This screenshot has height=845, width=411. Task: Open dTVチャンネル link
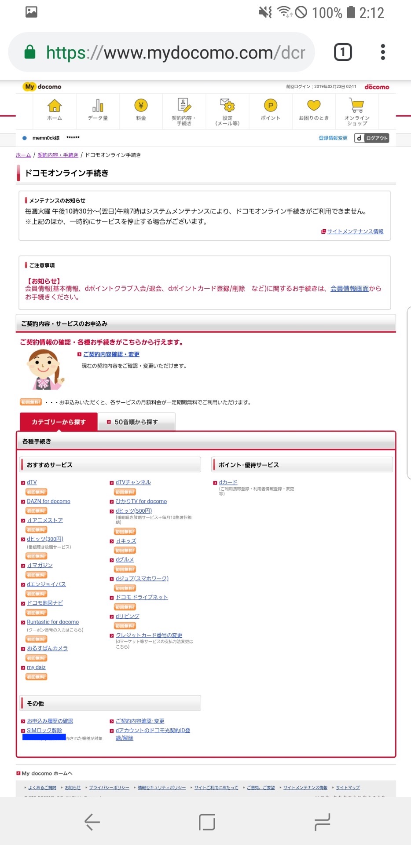[x=133, y=482]
